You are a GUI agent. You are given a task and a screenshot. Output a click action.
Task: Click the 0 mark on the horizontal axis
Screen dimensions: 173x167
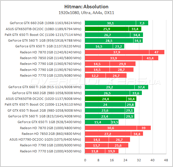point(85,160)
